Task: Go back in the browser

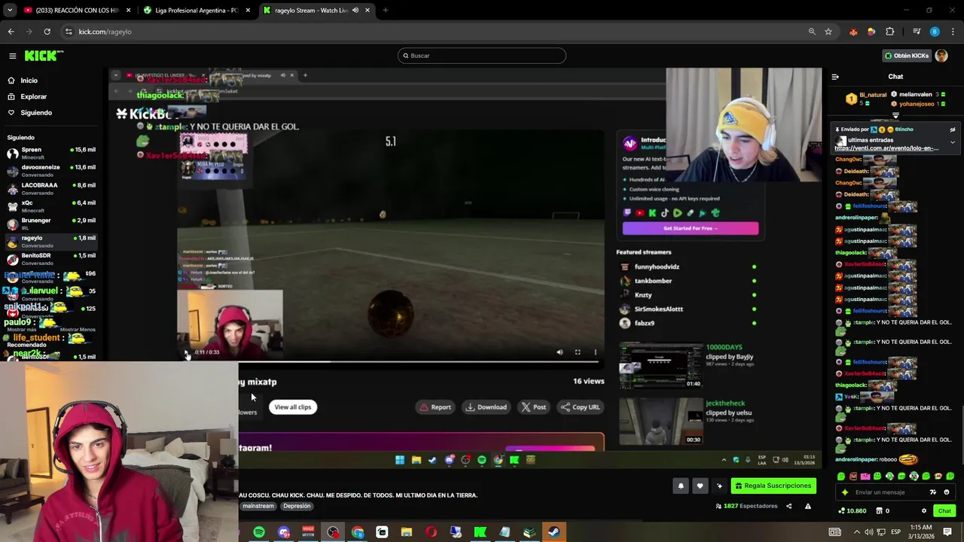Action: click(x=11, y=32)
